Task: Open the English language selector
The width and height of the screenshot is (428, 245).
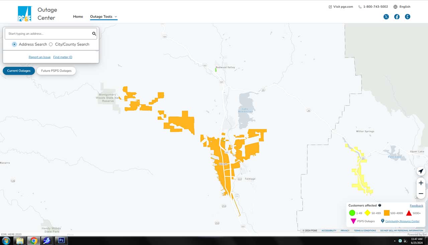Action: point(402,7)
